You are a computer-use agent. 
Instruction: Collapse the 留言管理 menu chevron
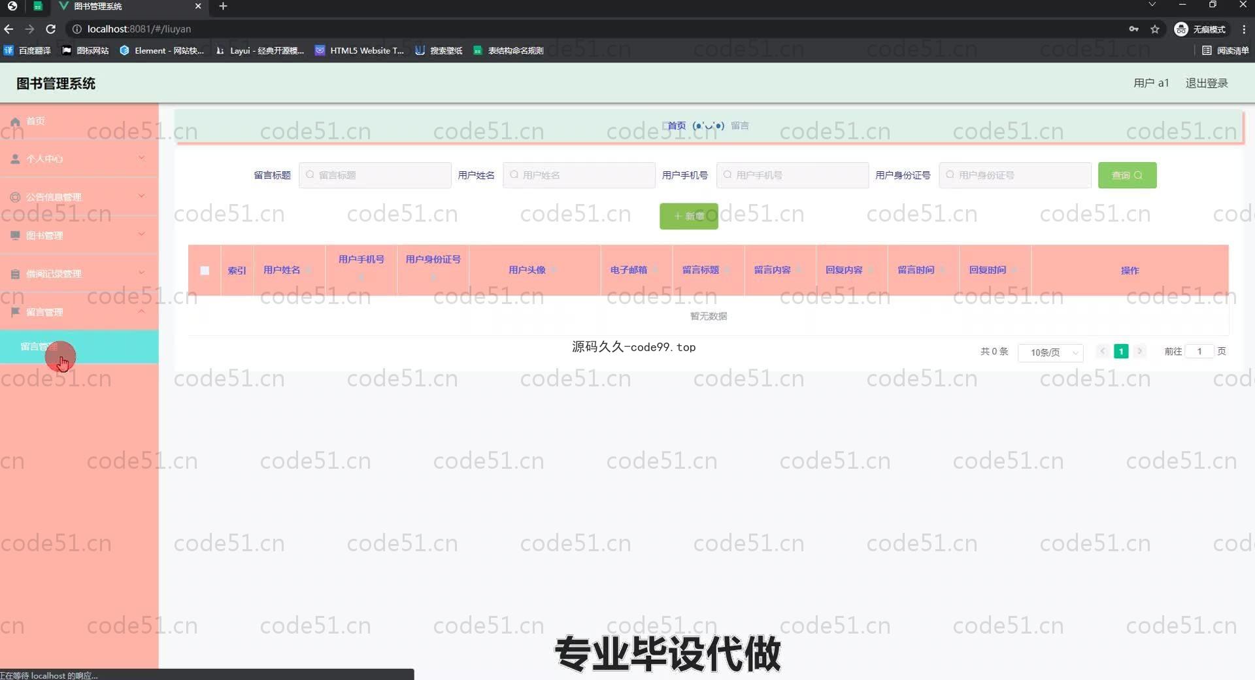coord(142,311)
